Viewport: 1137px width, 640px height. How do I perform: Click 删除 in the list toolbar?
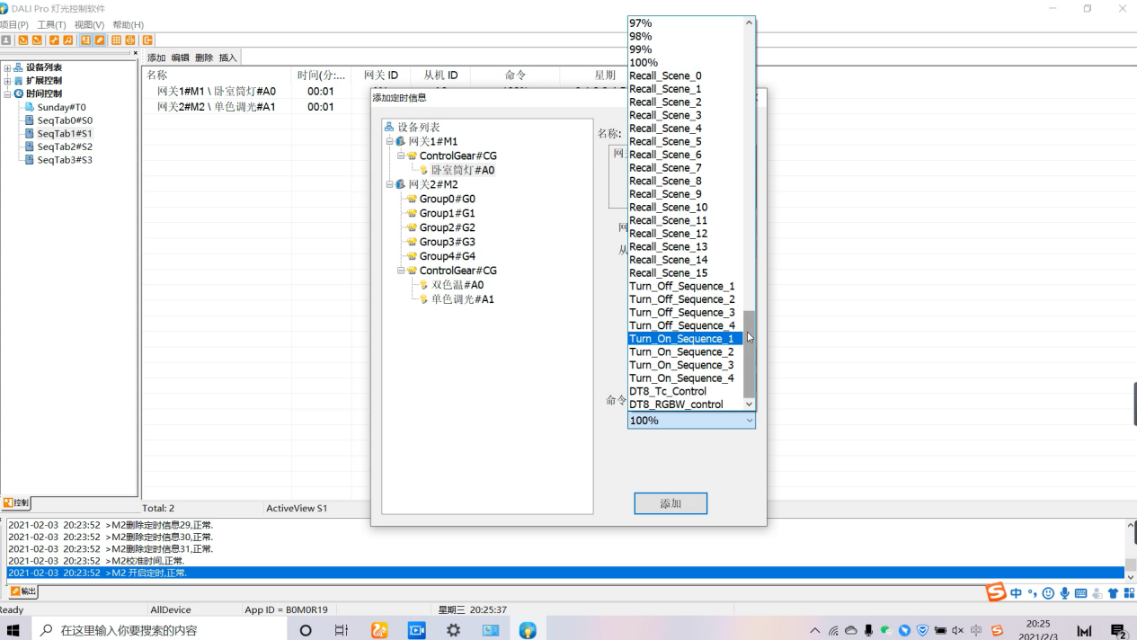(204, 58)
